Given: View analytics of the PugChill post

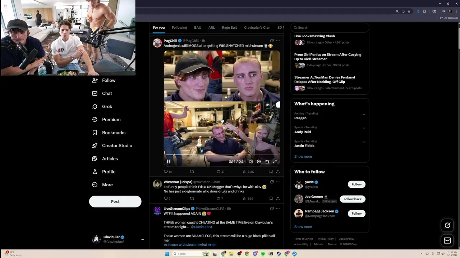Looking at the screenshot, I should (248, 172).
